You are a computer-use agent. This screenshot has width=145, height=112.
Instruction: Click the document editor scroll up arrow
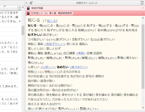coord(23,7)
